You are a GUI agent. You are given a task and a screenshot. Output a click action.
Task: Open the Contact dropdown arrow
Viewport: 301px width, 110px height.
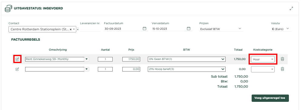coord(74,29)
